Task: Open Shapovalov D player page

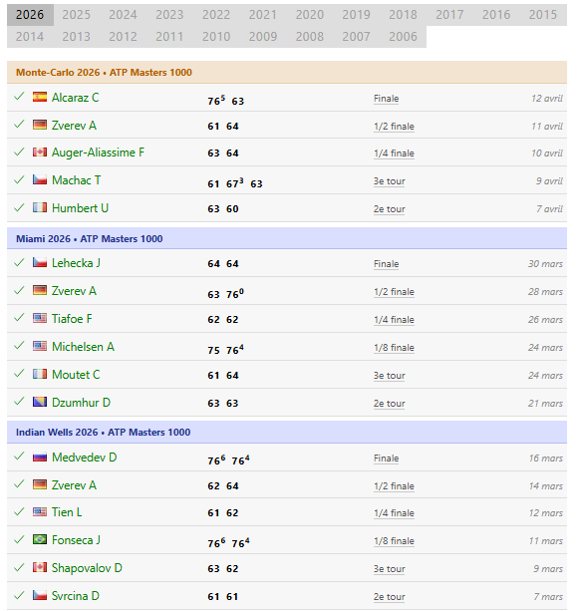Action: [x=87, y=568]
